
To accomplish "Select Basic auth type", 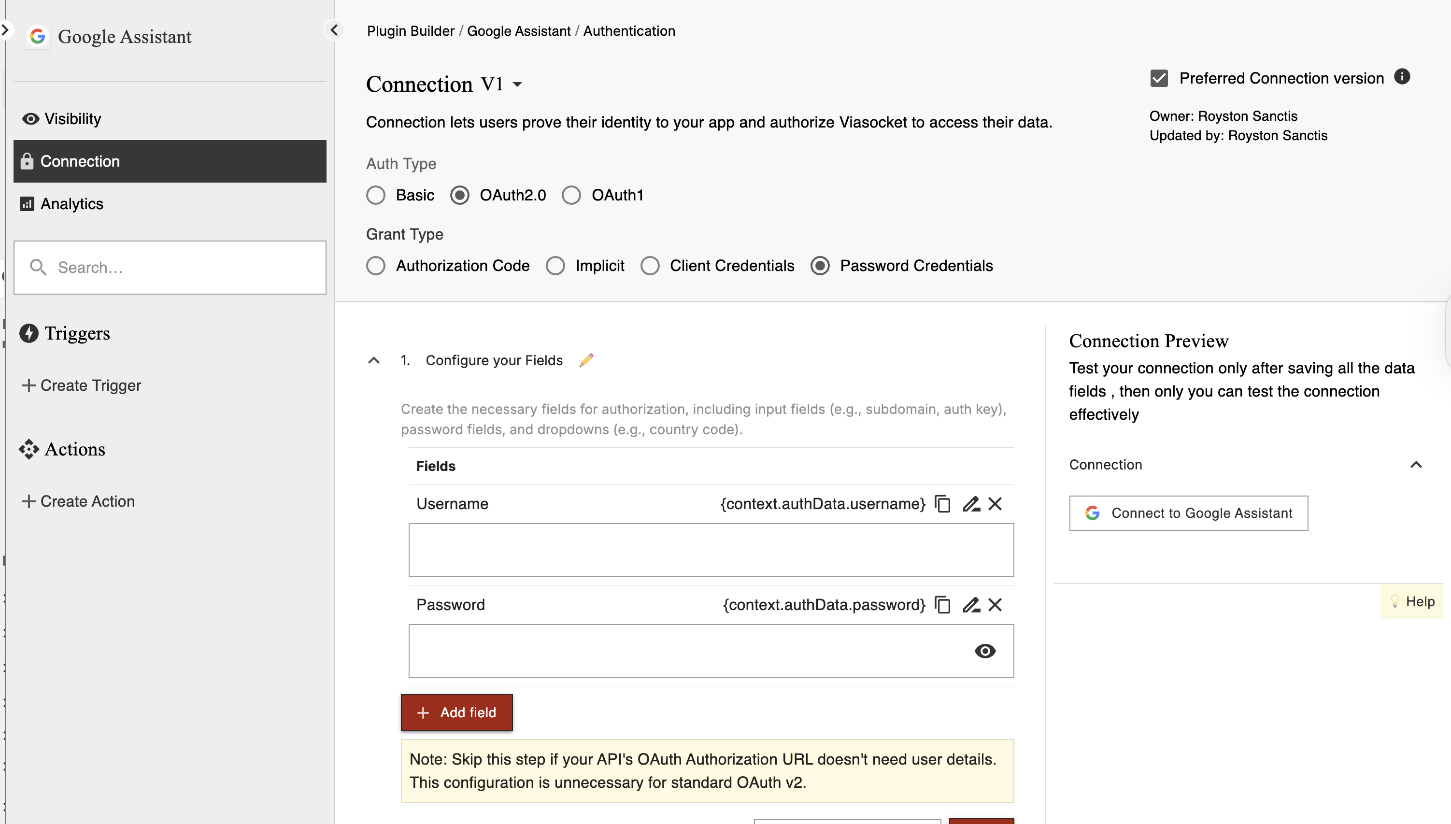I will tap(376, 195).
